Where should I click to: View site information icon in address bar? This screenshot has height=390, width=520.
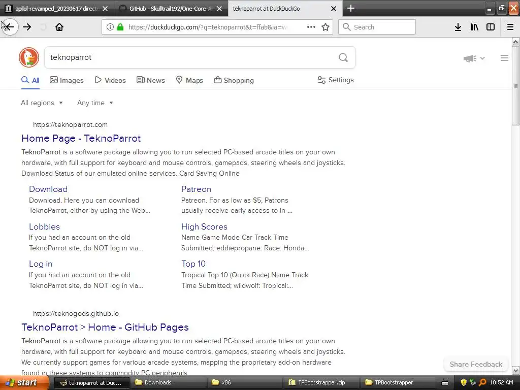(x=110, y=27)
